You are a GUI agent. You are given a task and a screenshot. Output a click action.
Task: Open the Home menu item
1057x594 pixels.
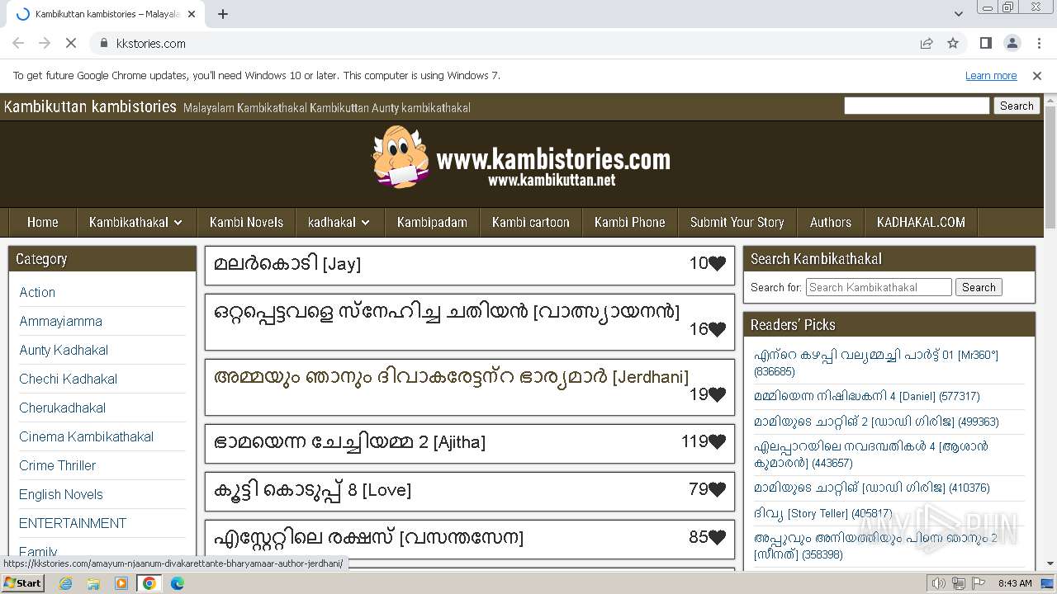(x=43, y=222)
